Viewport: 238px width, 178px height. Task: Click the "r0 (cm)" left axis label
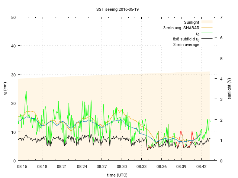coord(5,89)
